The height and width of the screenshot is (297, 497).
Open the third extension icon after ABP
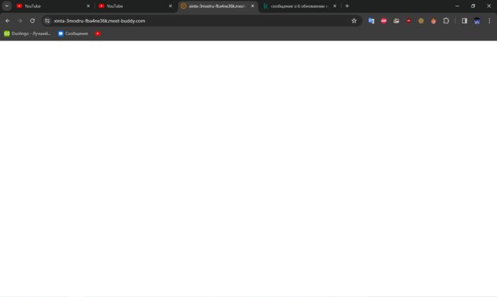tap(396, 21)
